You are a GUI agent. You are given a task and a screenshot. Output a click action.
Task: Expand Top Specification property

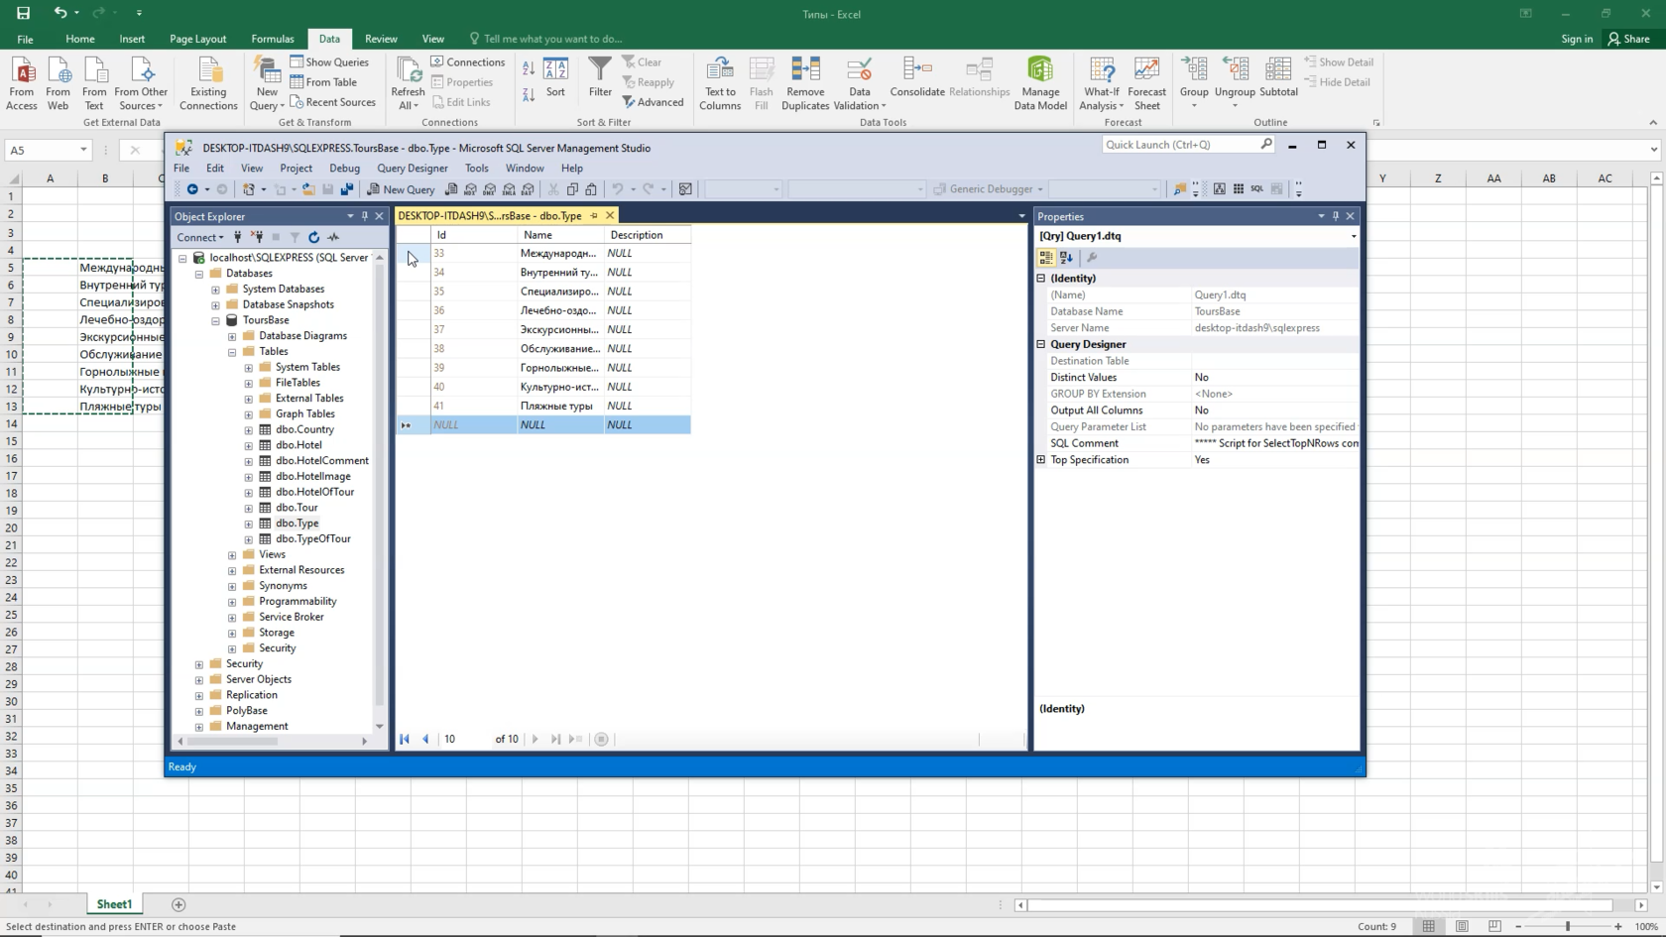tap(1041, 460)
